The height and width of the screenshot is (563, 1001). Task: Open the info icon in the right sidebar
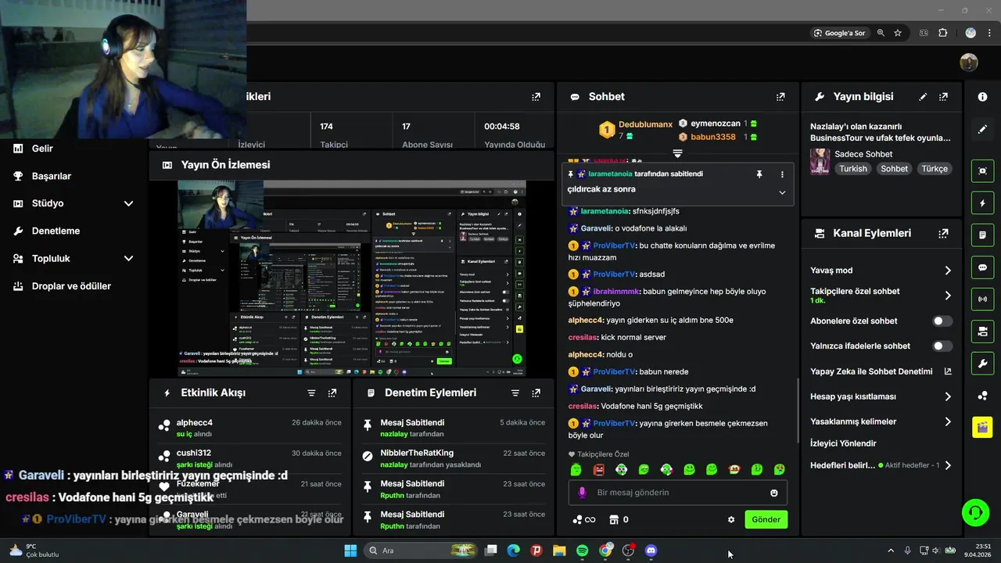(x=982, y=97)
